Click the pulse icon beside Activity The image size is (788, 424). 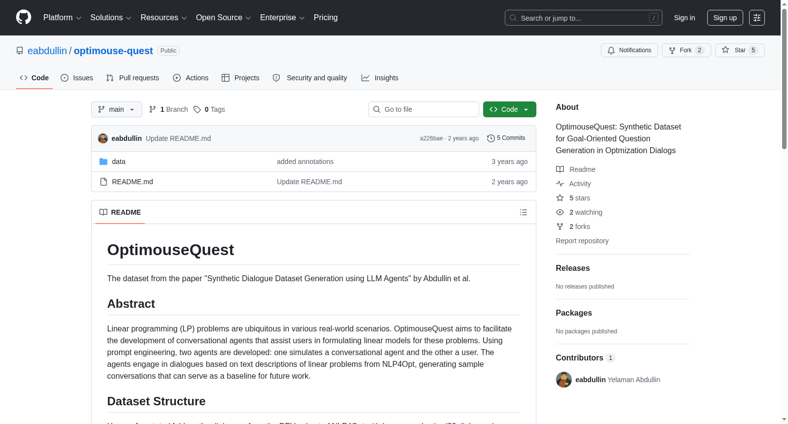click(x=560, y=184)
